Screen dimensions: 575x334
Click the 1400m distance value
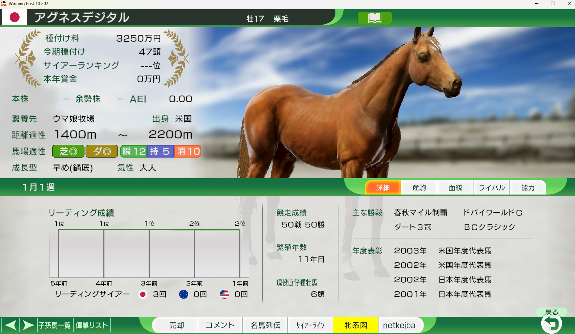click(75, 135)
